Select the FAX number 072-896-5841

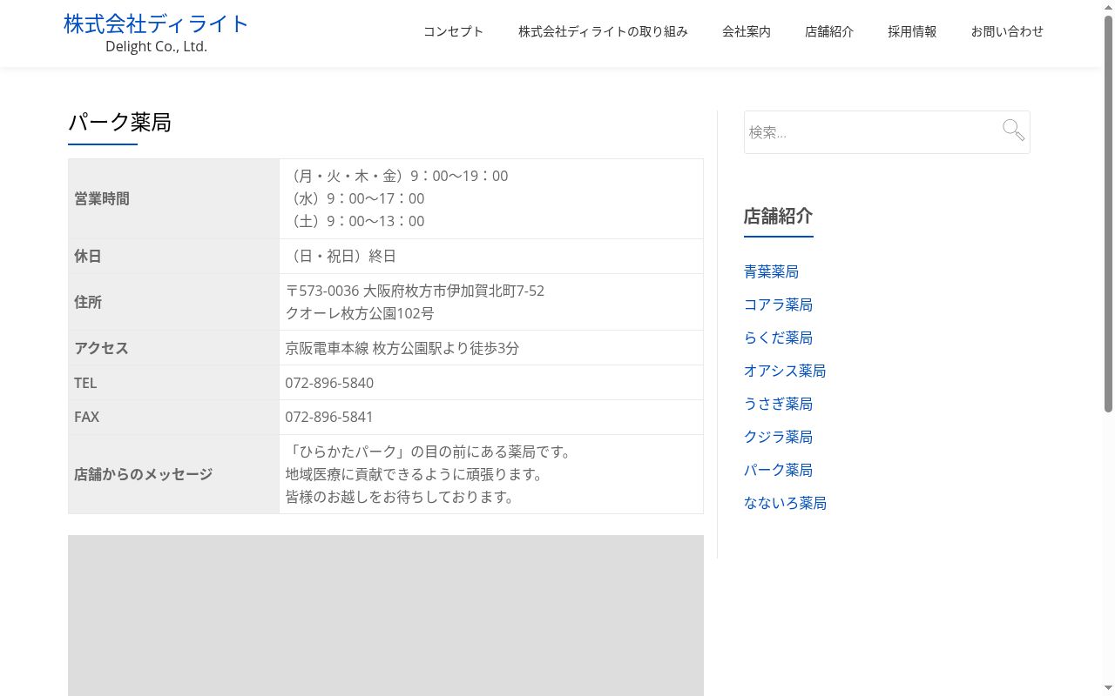[x=329, y=417]
